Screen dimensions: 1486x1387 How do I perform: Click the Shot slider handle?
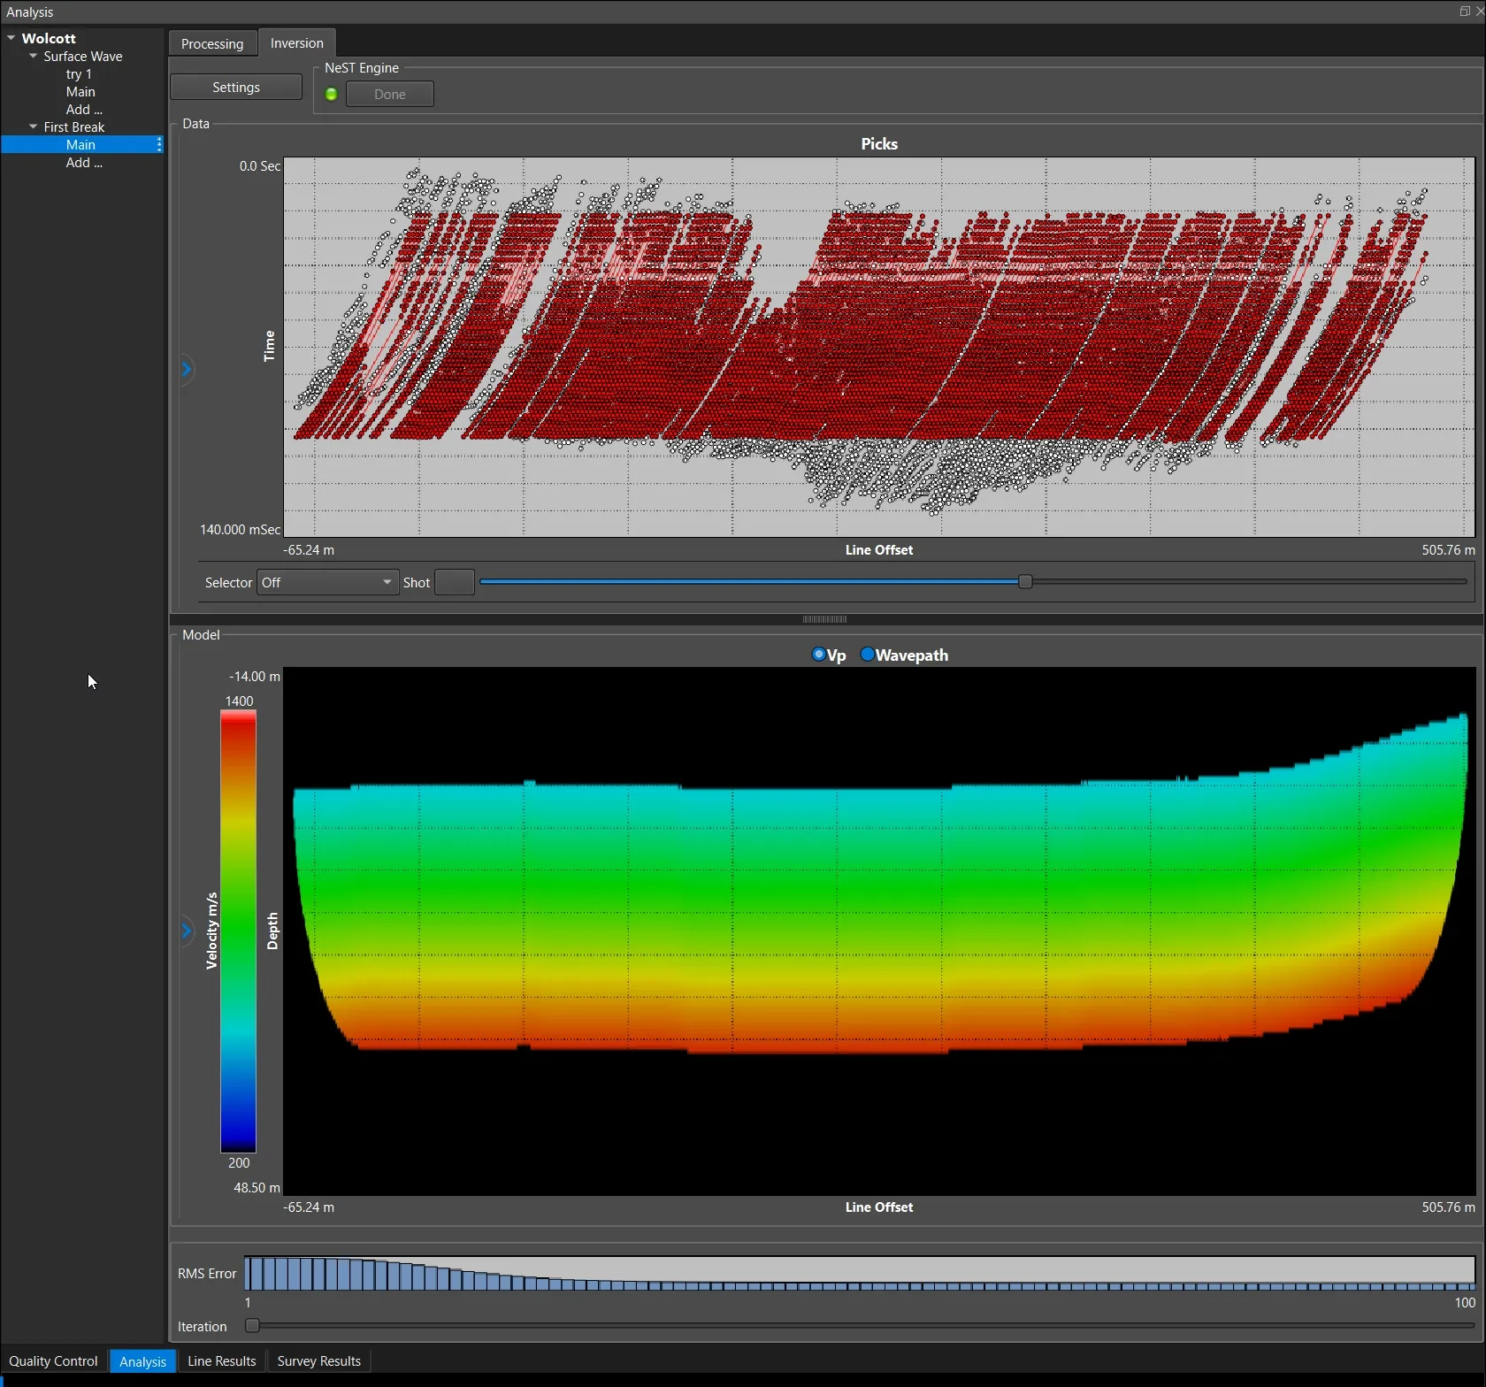pos(1025,581)
